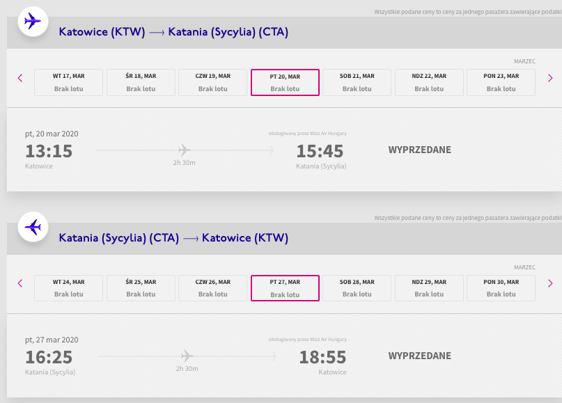This screenshot has height=403, width=562.
Task: Click the outbound departing plane icon
Action: click(x=33, y=21)
